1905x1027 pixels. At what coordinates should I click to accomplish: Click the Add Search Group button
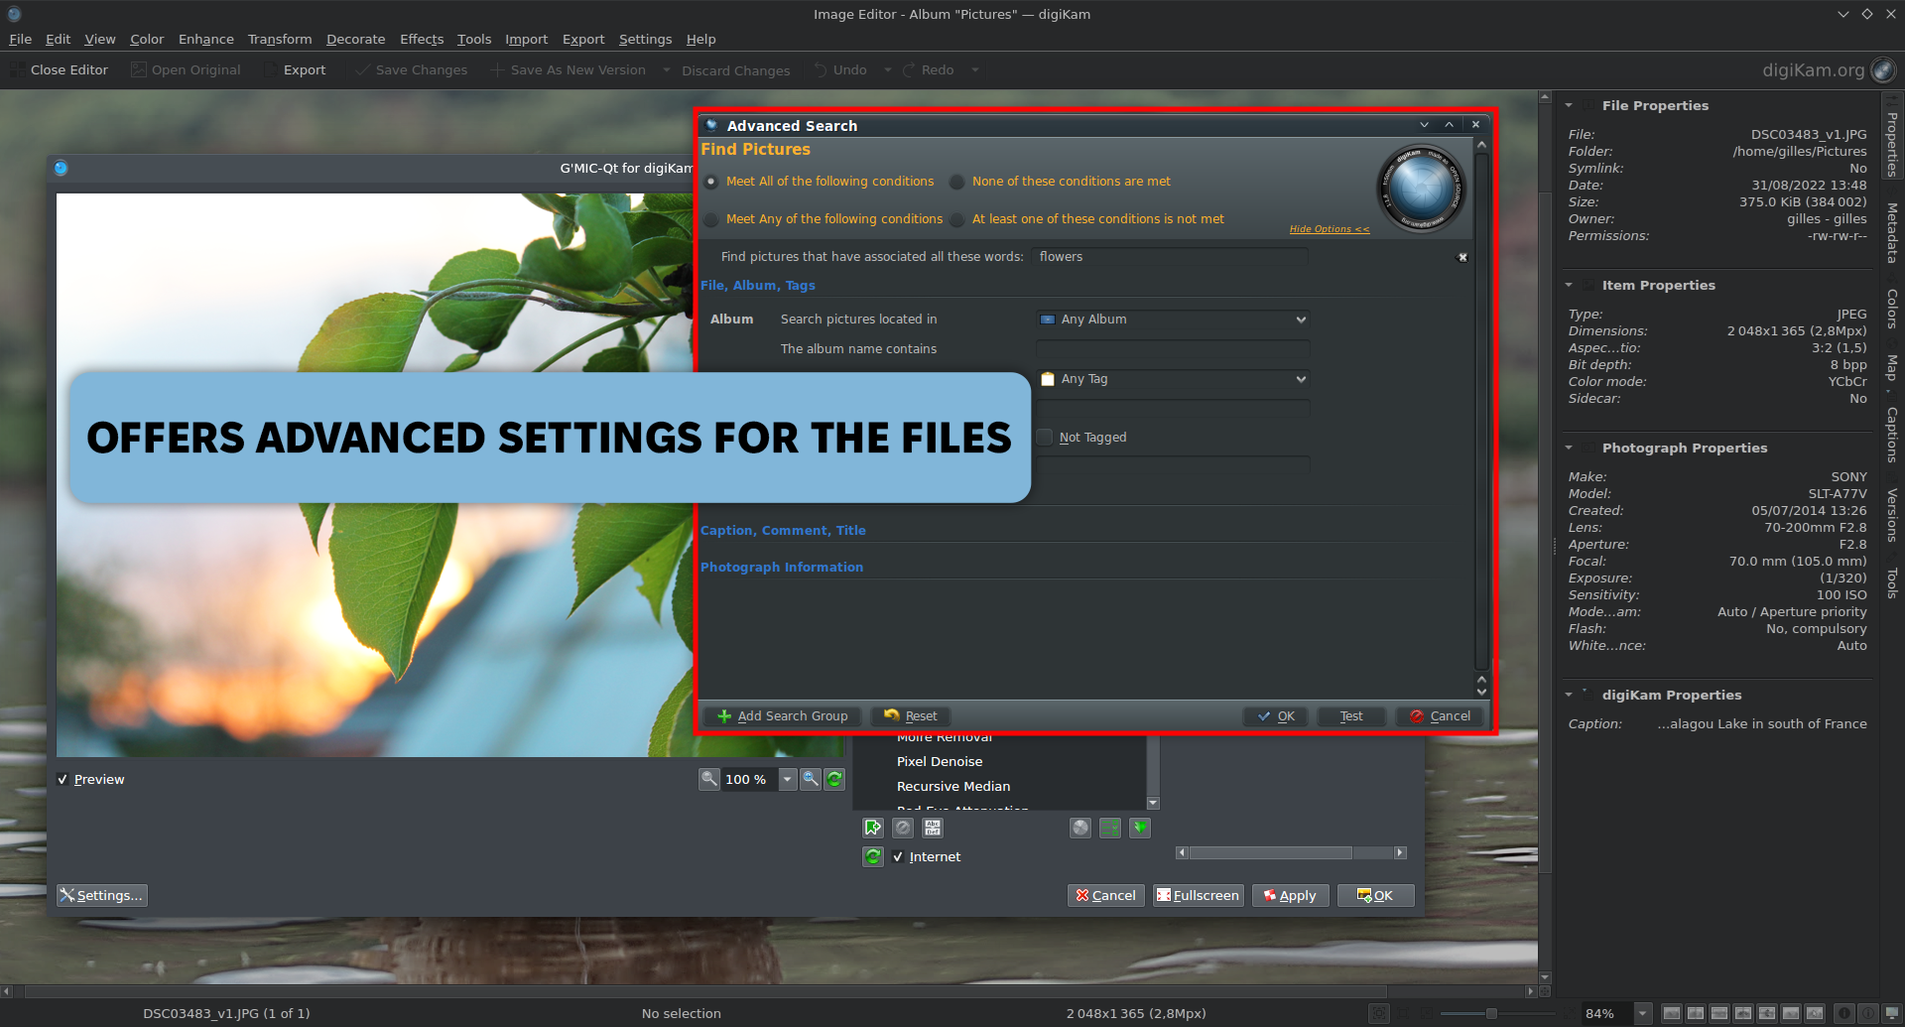[x=781, y=715]
